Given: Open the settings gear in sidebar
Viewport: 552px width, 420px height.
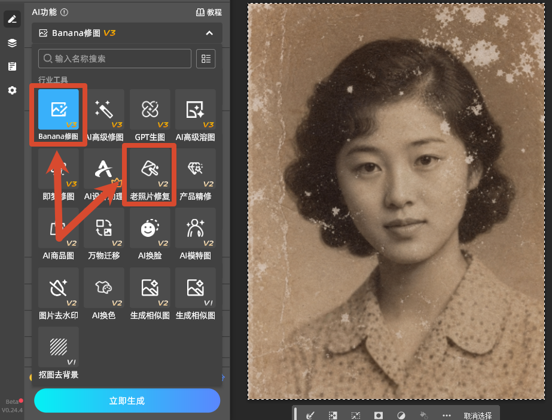Looking at the screenshot, I should click(x=13, y=90).
